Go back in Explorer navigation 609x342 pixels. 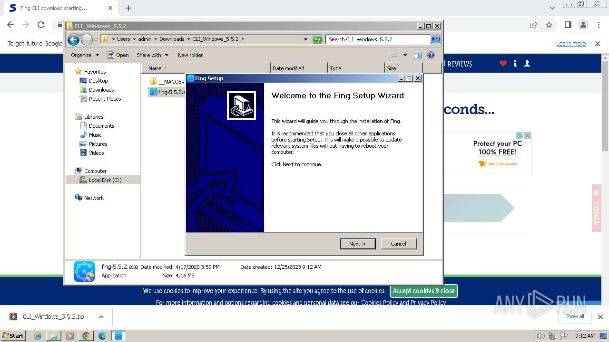tap(73, 39)
